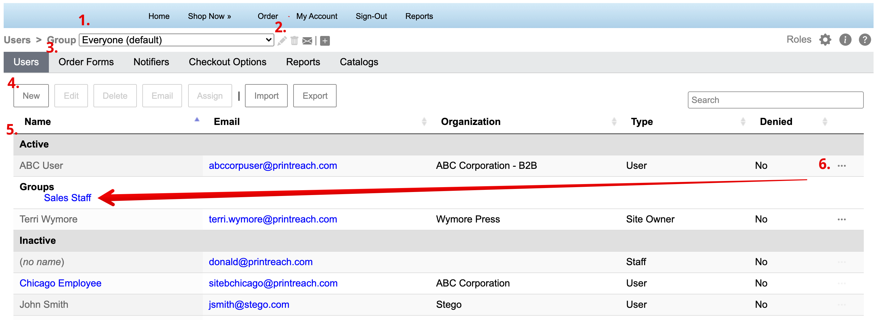Click the Site Owner type cell

coord(650,219)
